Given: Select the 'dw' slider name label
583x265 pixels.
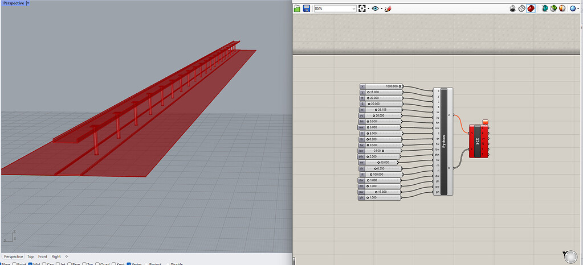Looking at the screenshot, I should pyautogui.click(x=361, y=180).
